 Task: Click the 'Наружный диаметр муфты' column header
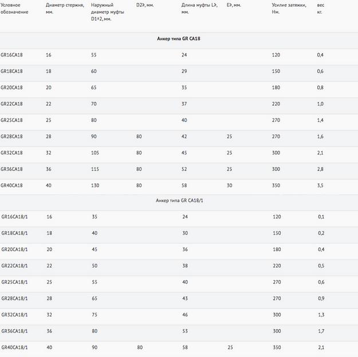click(107, 11)
